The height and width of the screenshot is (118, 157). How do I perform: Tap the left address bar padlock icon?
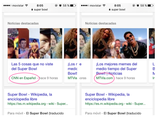tap(32, 10)
